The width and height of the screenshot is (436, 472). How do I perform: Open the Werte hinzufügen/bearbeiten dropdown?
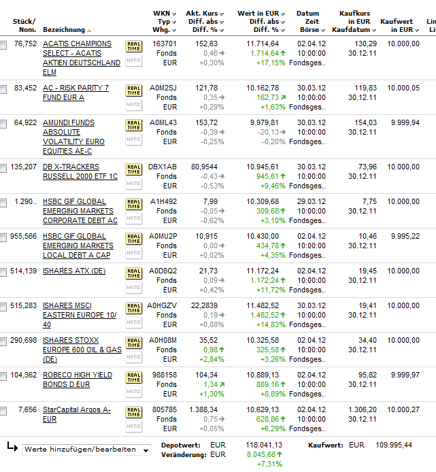point(86,450)
